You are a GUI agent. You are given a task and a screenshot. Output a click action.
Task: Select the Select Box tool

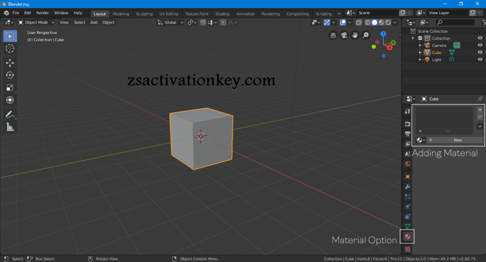pos(10,36)
